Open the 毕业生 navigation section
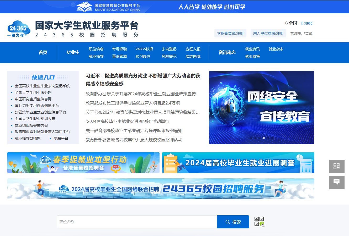Viewport: 349px width, 236px height. pos(73,52)
